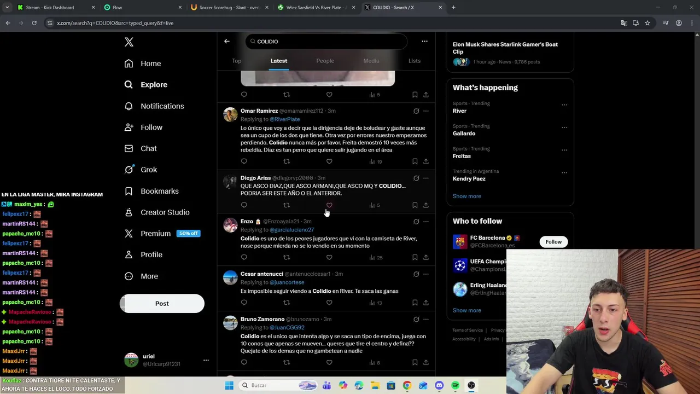
Task: Like Bruno Zamorano's post
Action: tap(329, 362)
